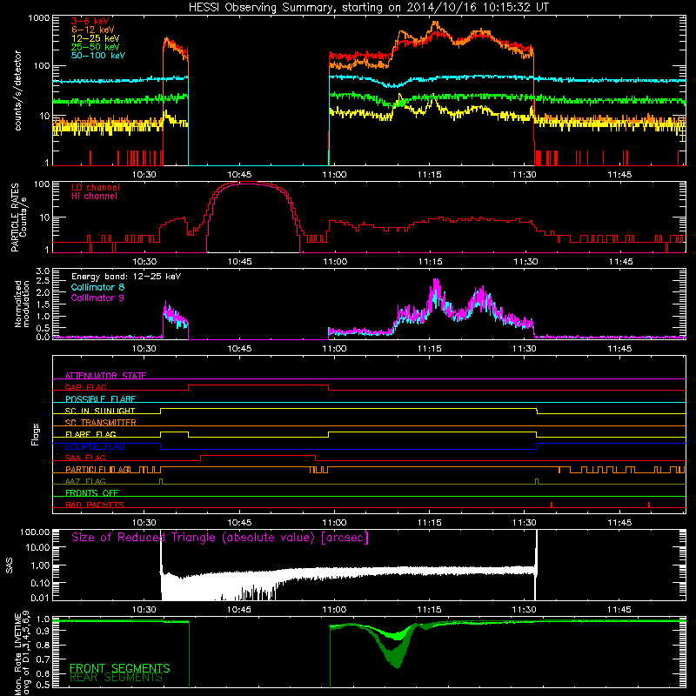The height and width of the screenshot is (696, 696).
Task: Click the HI channel particle-rate peak near 10:45
Action: (x=249, y=184)
